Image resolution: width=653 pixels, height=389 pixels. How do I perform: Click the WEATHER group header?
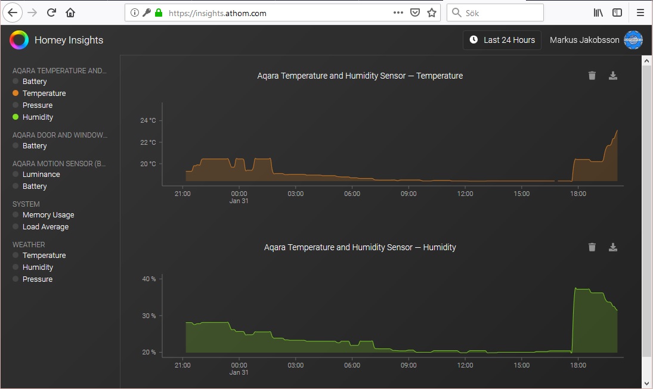click(29, 245)
